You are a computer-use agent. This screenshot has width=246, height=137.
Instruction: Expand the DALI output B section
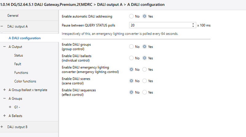tap(2, 127)
